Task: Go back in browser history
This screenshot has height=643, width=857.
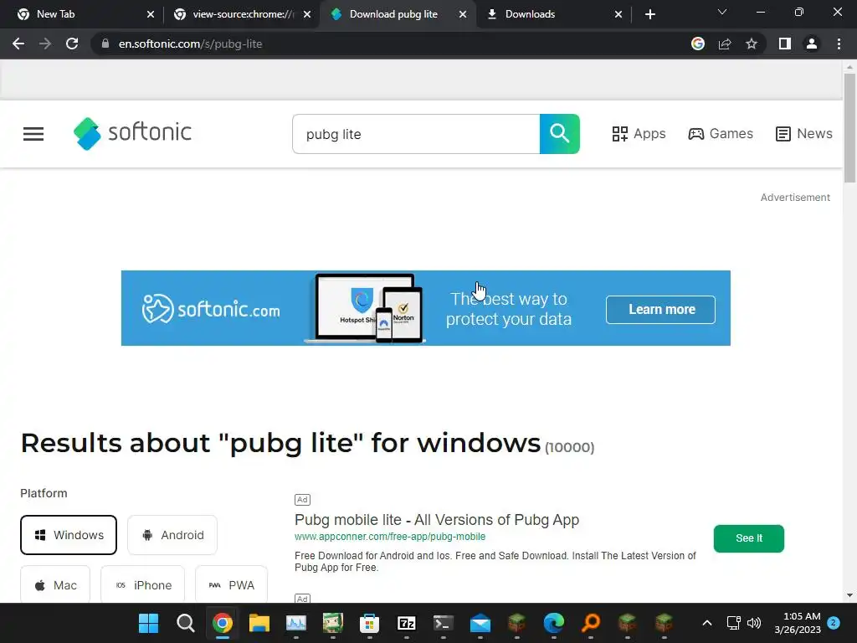Action: point(18,44)
